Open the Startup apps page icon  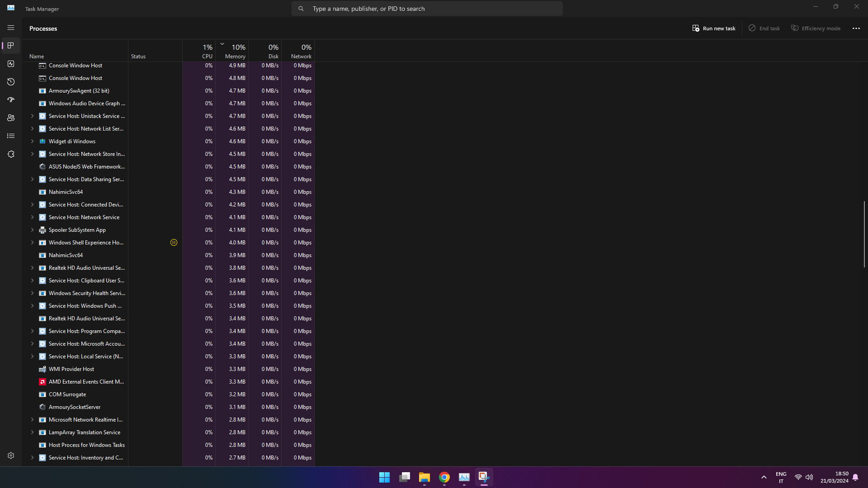(x=11, y=100)
